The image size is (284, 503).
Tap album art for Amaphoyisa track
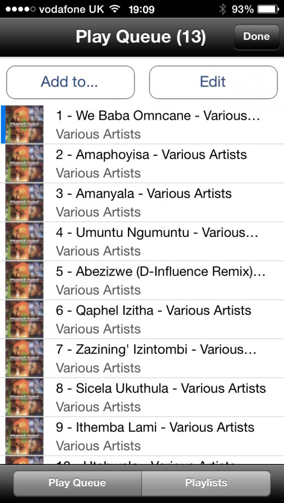(x=24, y=163)
